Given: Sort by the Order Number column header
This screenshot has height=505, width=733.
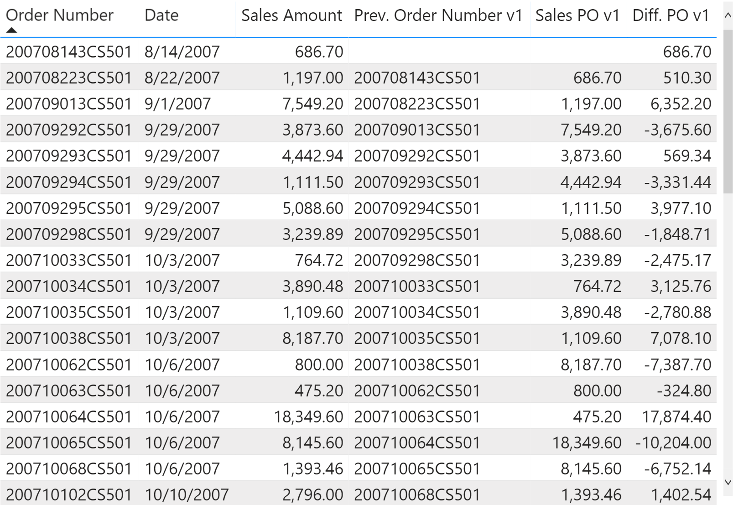Looking at the screenshot, I should tap(60, 15).
